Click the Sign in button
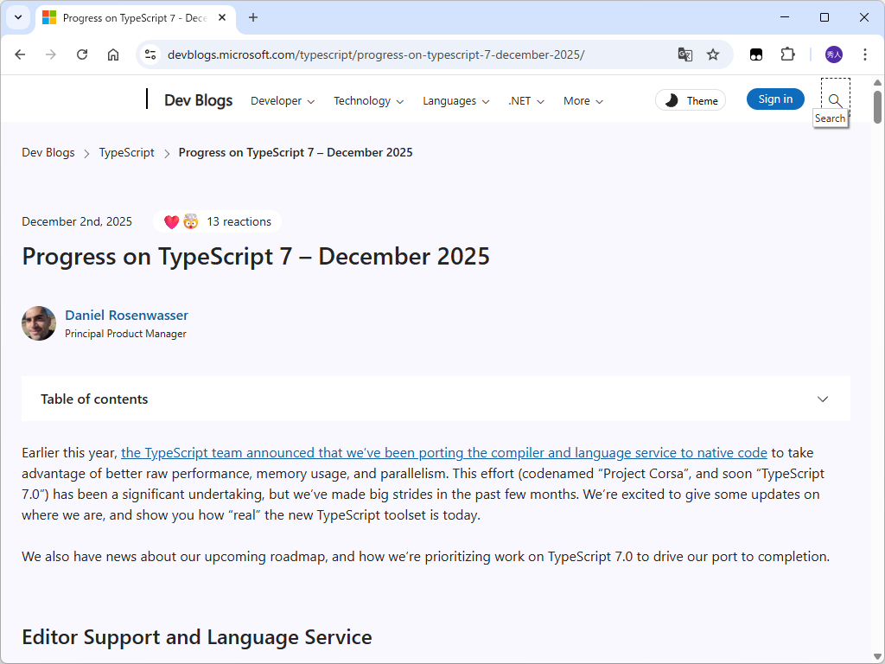885x664 pixels. click(775, 99)
